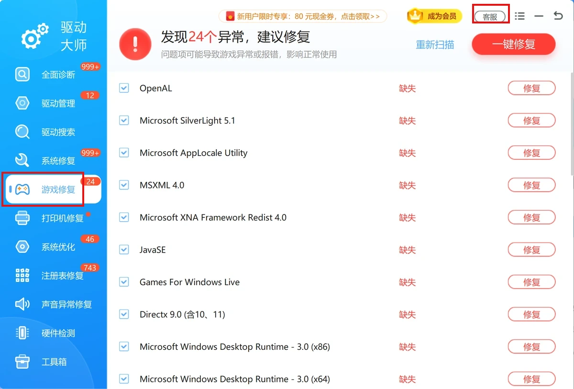Viewport: 574px width, 389px height.
Task: Click the 系统修复 wrench icon
Action: tap(22, 161)
